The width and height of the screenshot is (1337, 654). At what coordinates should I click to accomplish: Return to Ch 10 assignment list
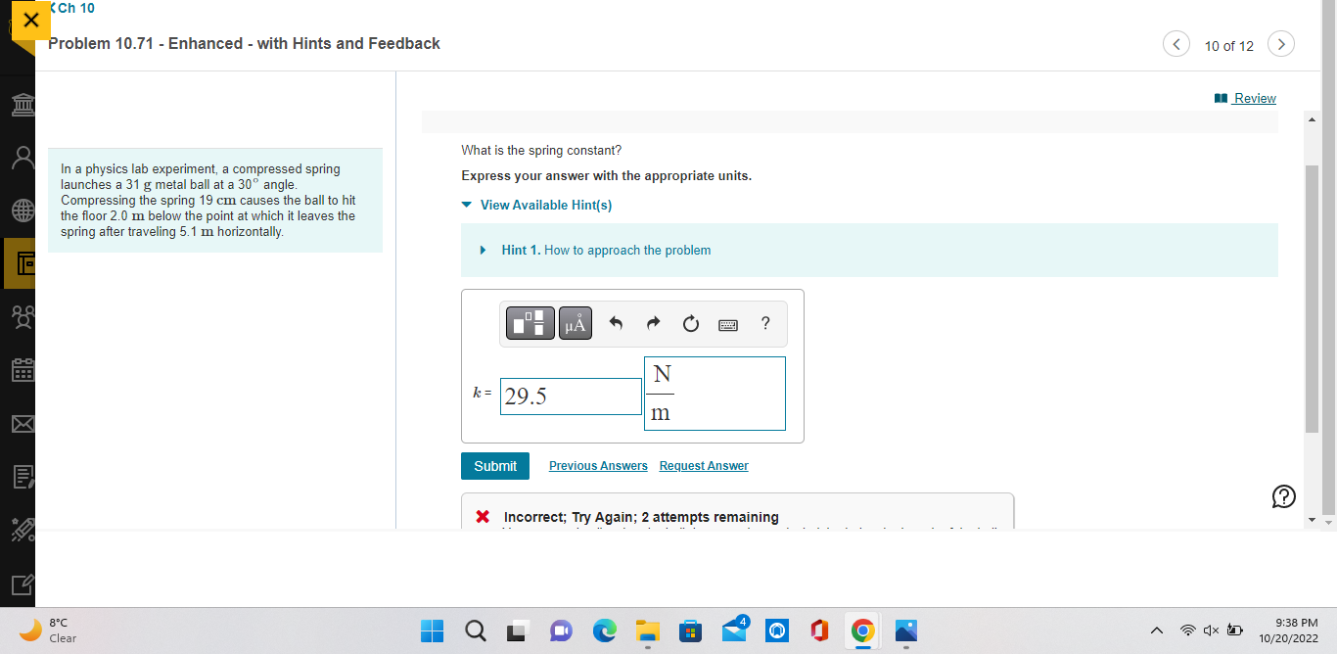pyautogui.click(x=72, y=8)
